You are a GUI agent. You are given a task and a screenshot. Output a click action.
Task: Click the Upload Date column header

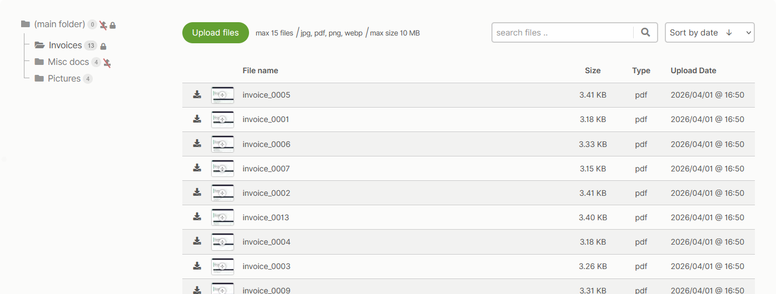click(693, 70)
